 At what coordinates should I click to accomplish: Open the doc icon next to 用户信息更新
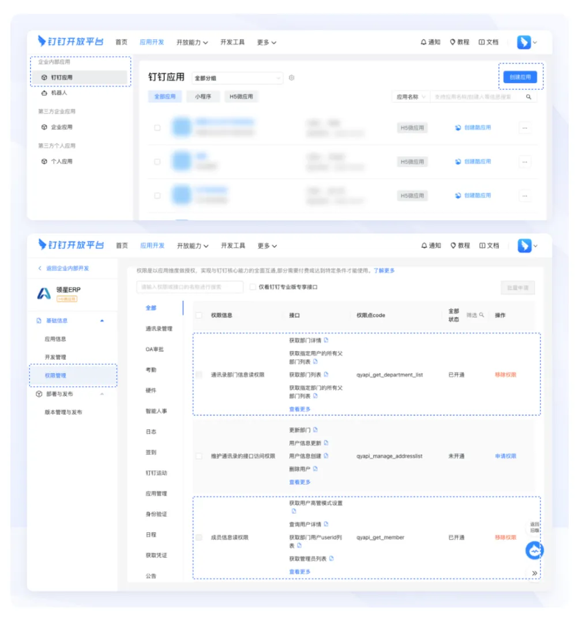click(x=326, y=443)
